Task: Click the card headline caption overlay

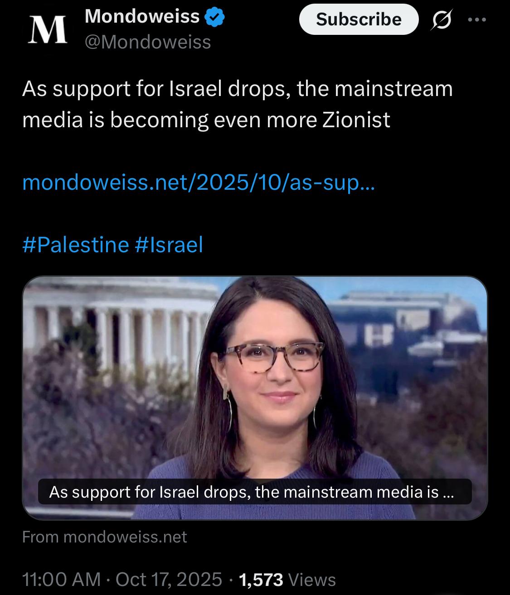Action: point(255,492)
